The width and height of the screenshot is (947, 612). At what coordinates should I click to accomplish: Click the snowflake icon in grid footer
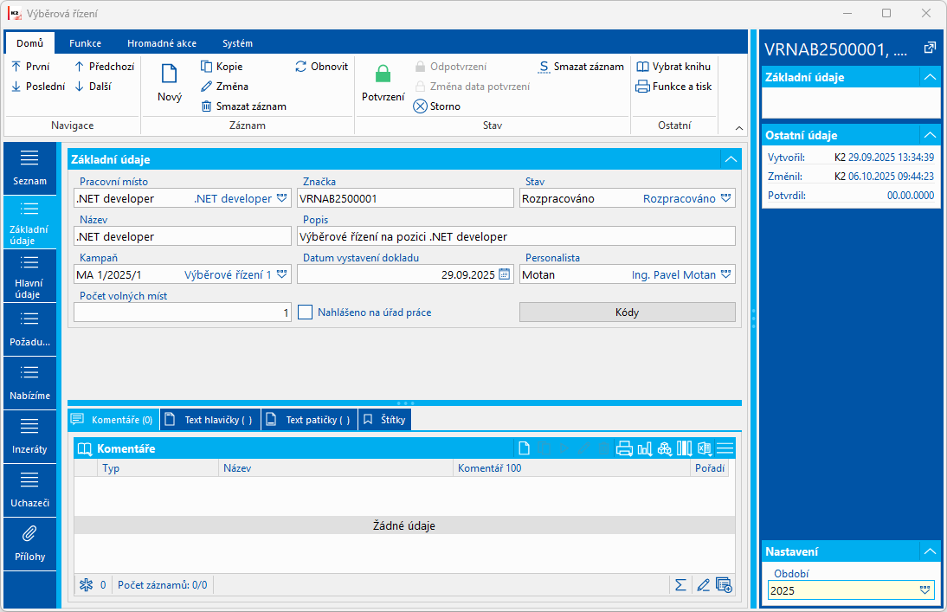(x=87, y=585)
